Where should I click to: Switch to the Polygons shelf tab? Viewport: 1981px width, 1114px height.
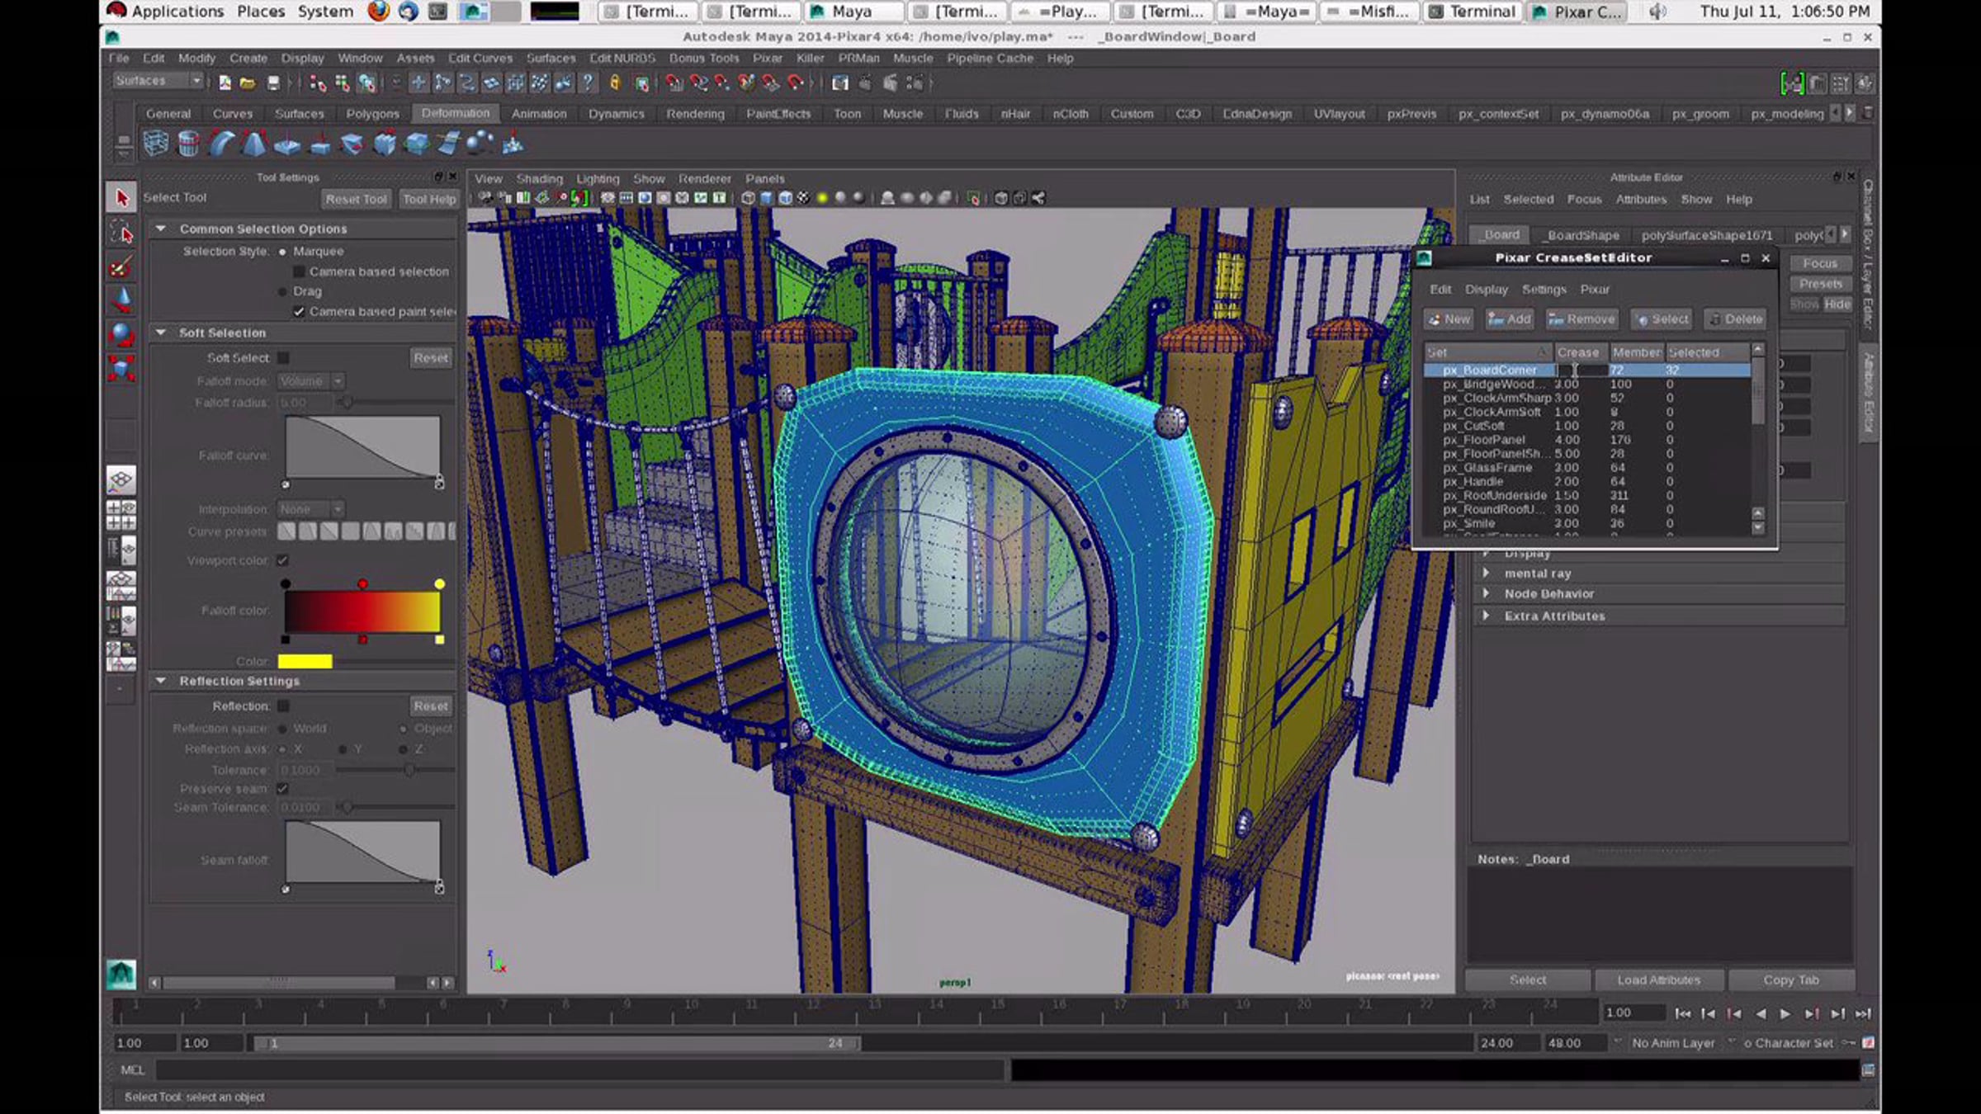tap(372, 114)
